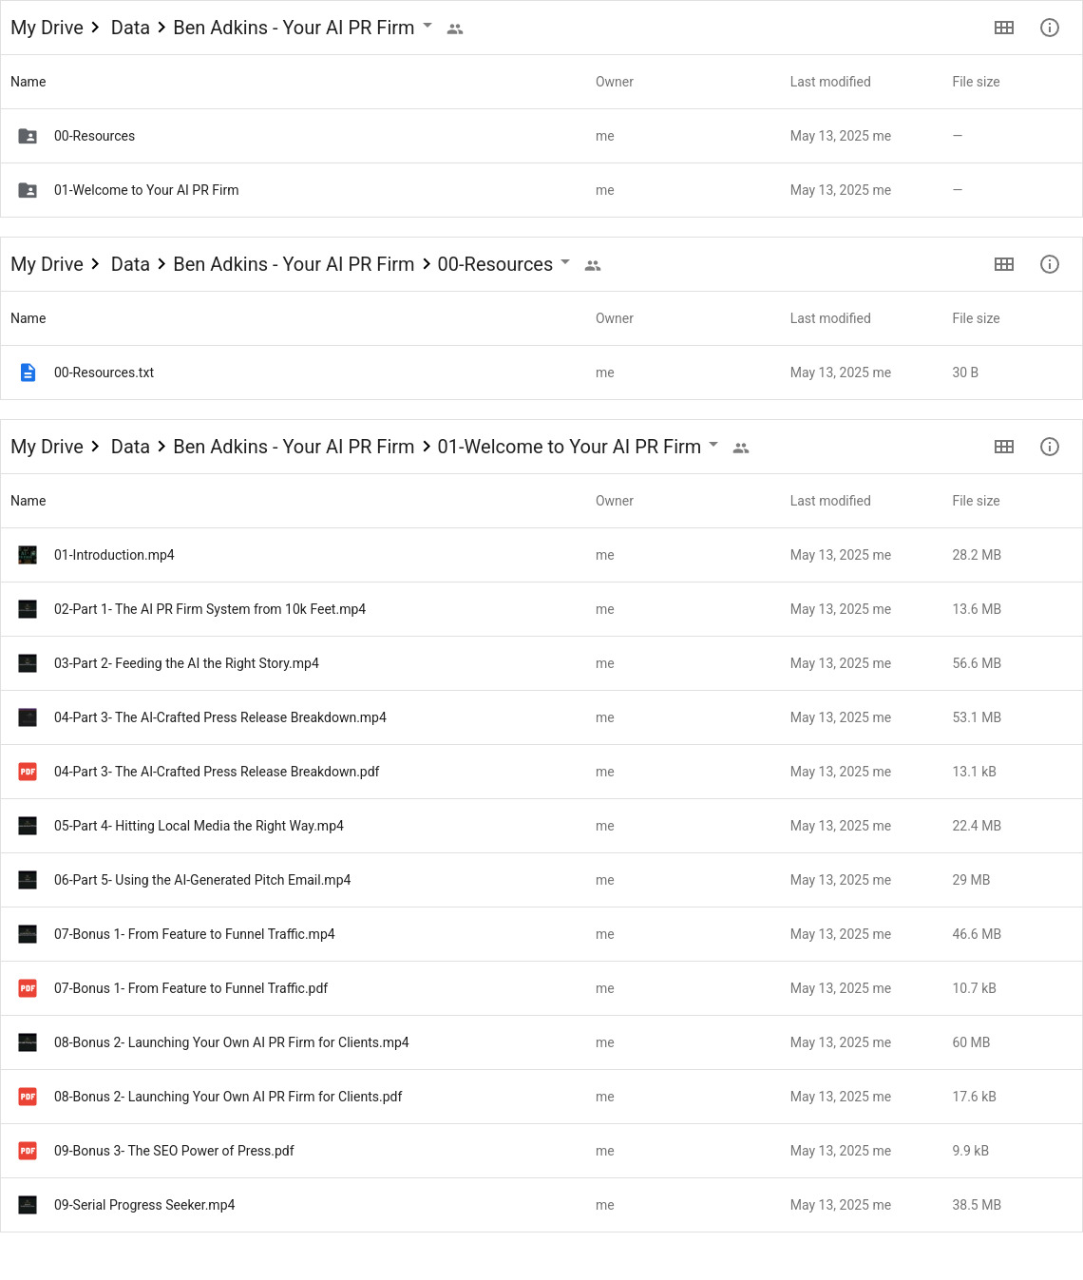
Task: Select 04-Part 3- The AI-Crafted Press Release Breakdown.mp4
Action: point(541,717)
